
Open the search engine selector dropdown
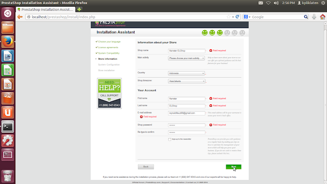point(247,17)
